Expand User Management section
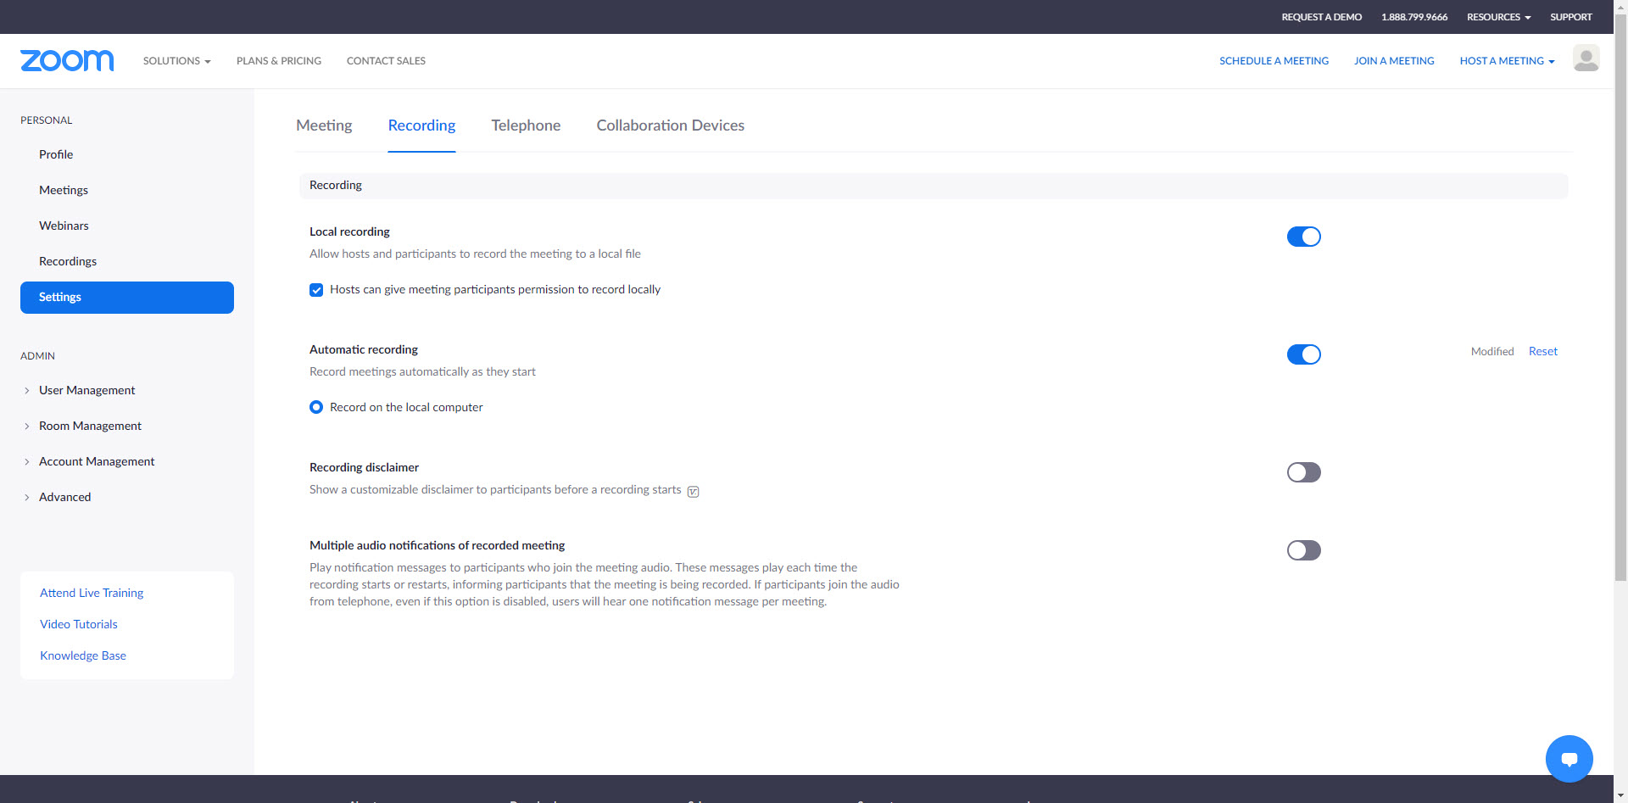This screenshot has height=803, width=1628. [86, 390]
